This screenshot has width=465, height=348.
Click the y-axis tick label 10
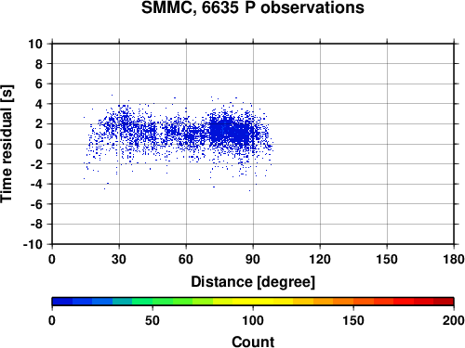(35, 44)
